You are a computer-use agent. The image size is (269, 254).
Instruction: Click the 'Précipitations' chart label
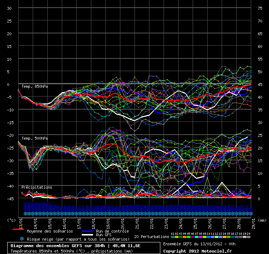coord(37,187)
